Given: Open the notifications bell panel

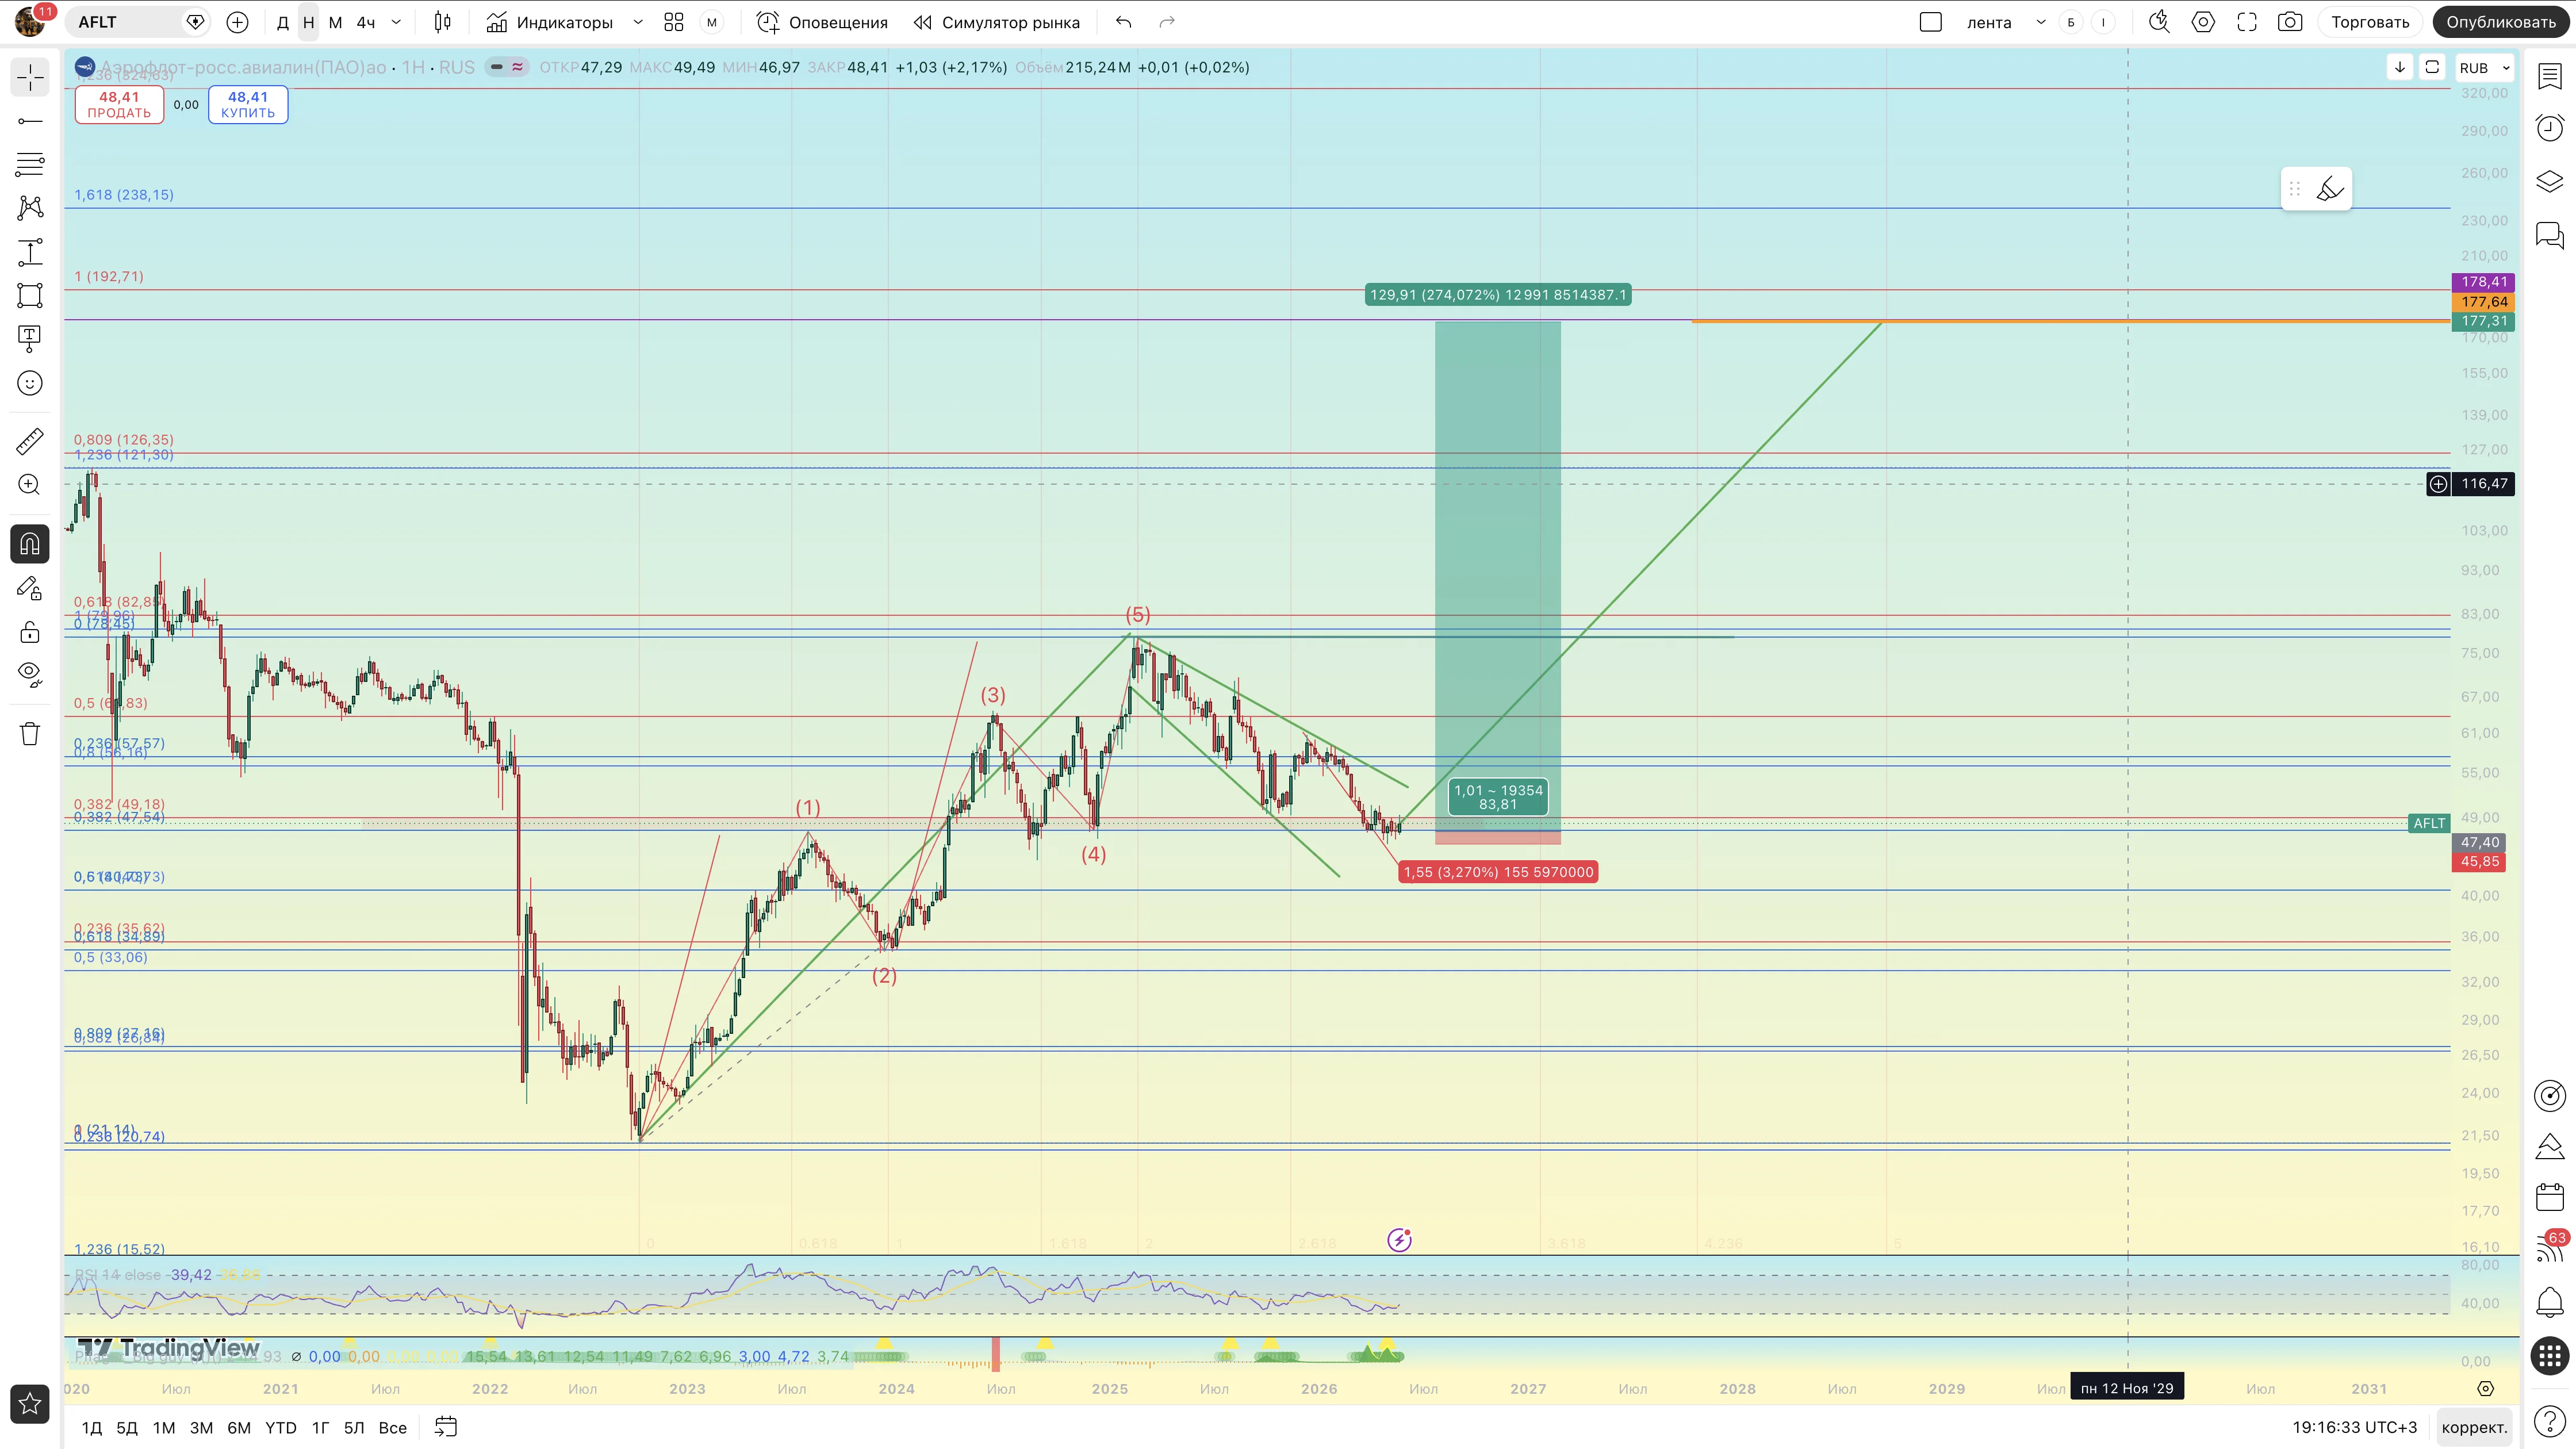Looking at the screenshot, I should pos(2550,1302).
